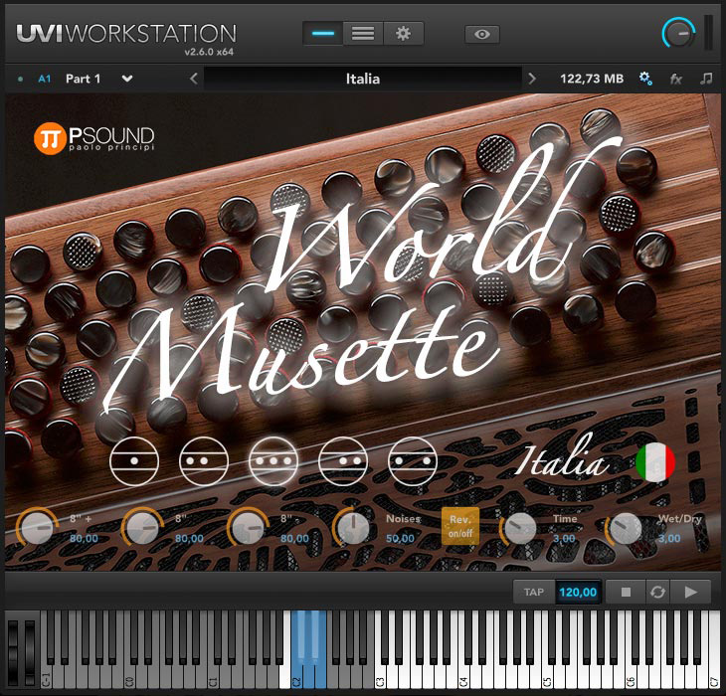Choose the last register circle on the right
This screenshot has height=696, width=726.
tap(413, 461)
